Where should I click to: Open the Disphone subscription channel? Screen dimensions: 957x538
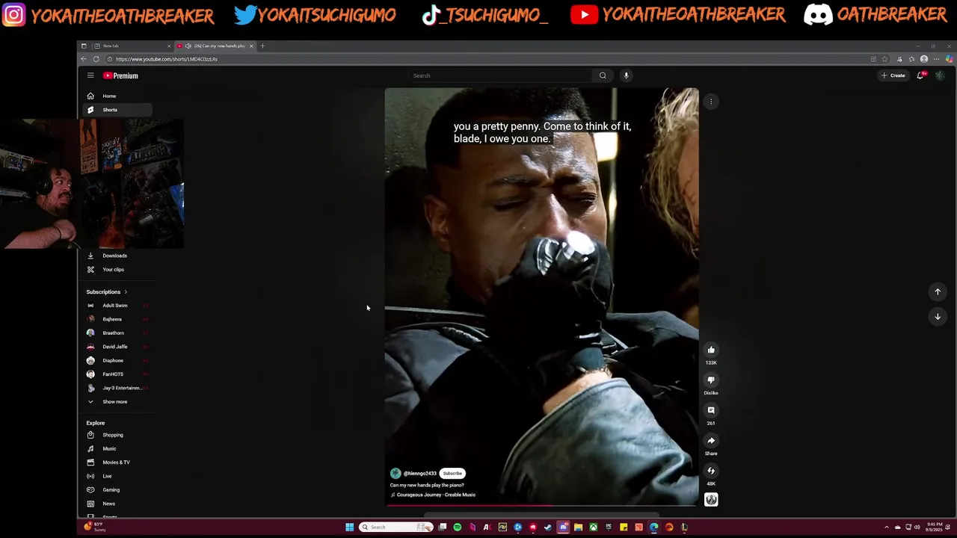click(117, 361)
